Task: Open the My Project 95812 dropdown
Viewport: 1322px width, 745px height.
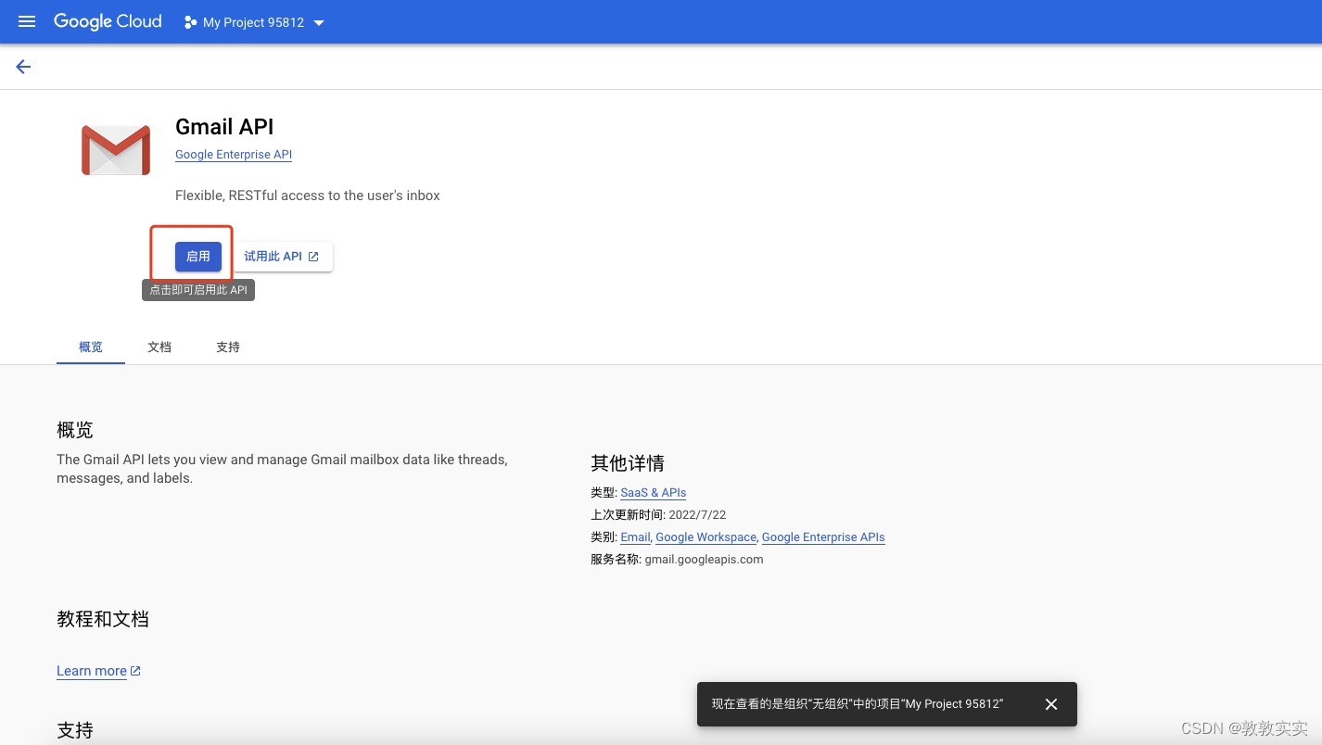Action: [253, 22]
